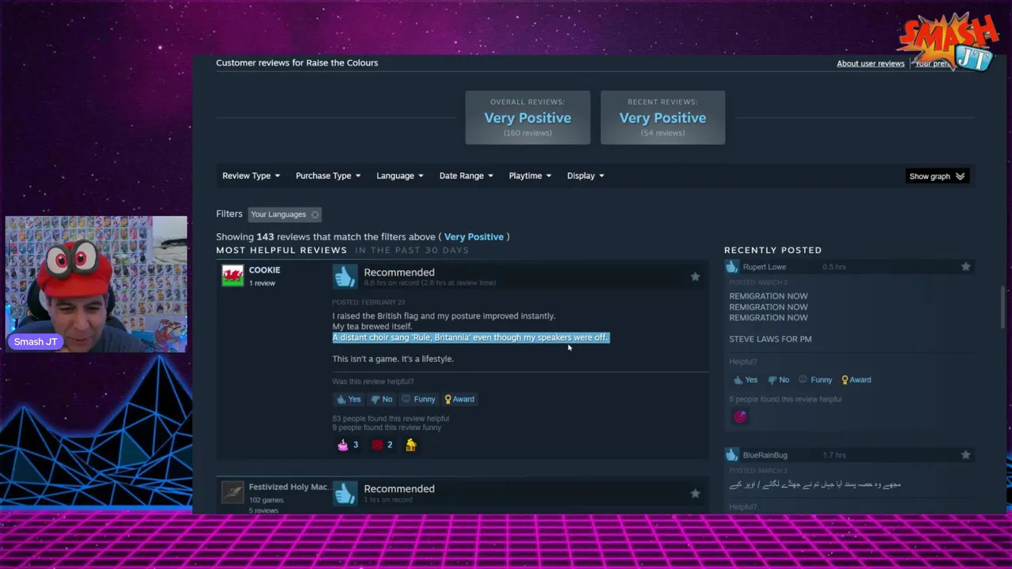Click the Very Positive summary link in filters

pyautogui.click(x=474, y=237)
